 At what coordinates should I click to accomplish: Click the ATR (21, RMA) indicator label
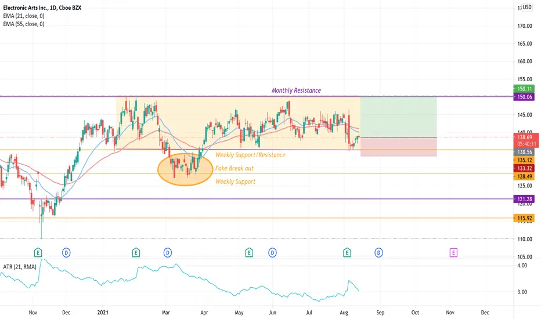click(20, 267)
